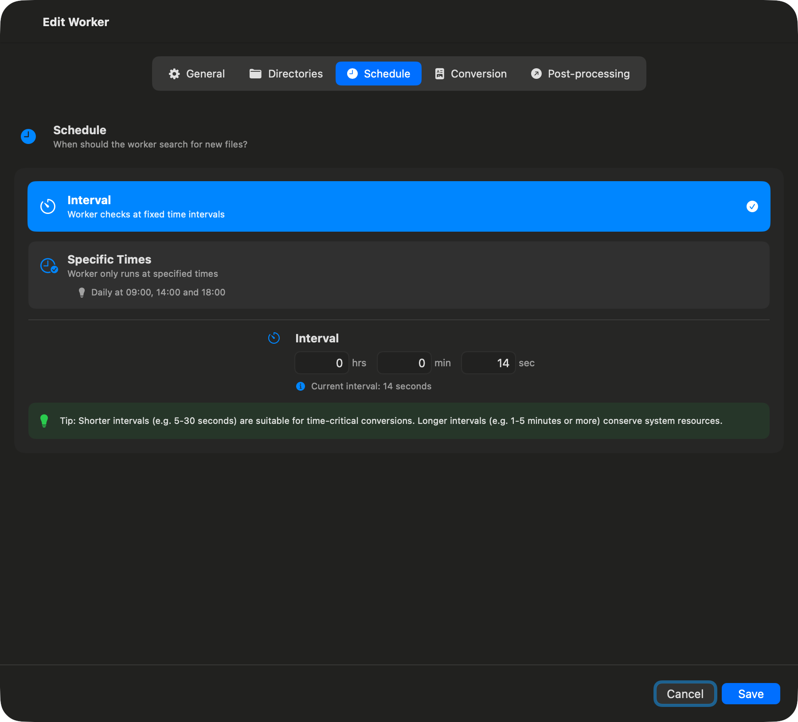This screenshot has height=722, width=798.
Task: Click the 'Daily at 09:00, 14:00 and 18:00' text
Action: coord(158,292)
